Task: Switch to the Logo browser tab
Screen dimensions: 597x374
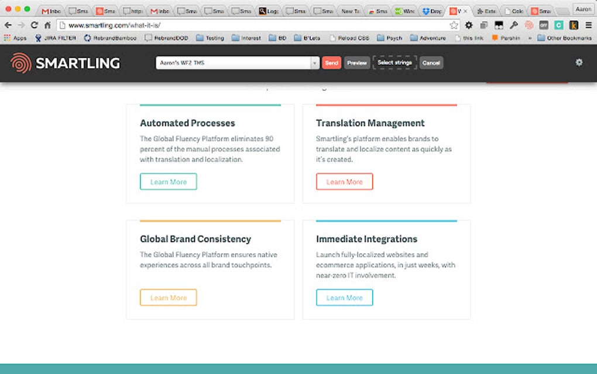Action: pos(269,9)
